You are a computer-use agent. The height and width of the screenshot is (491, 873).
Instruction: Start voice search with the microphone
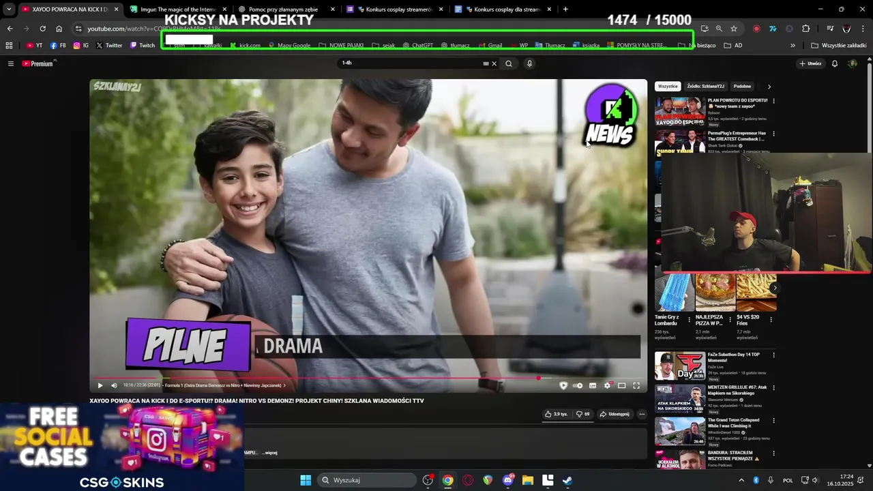(529, 63)
